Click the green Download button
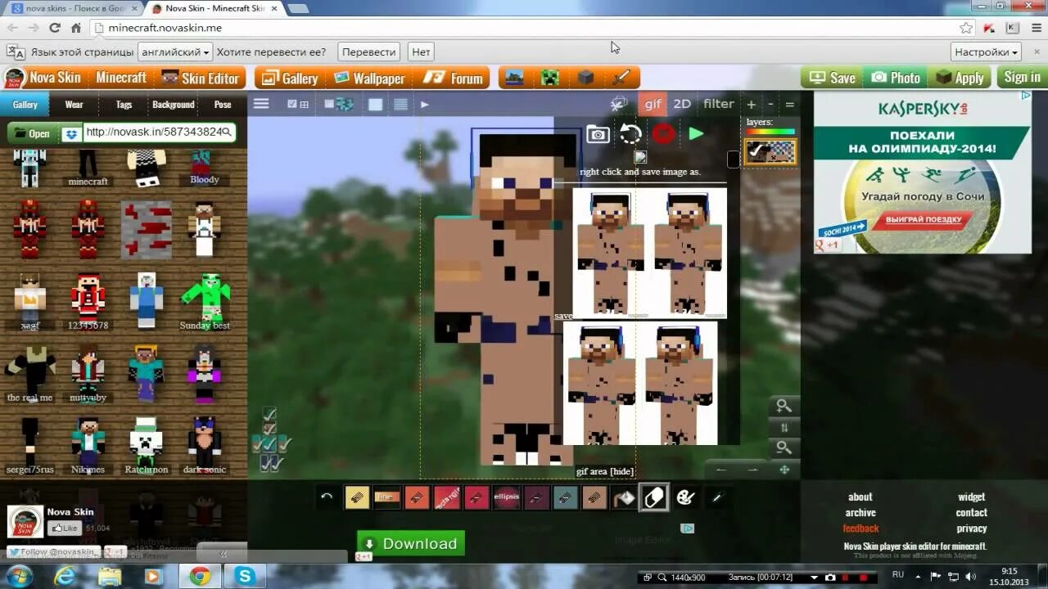This screenshot has height=589, width=1048. pos(411,543)
